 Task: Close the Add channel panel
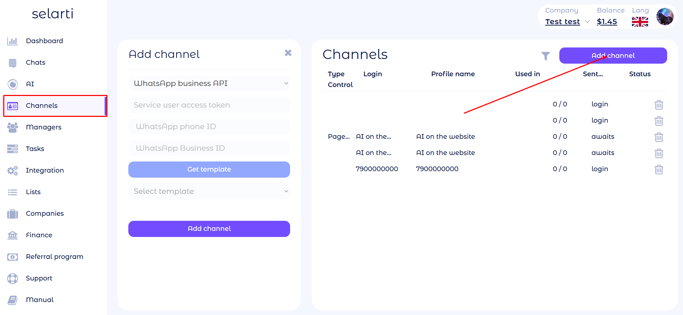point(288,53)
